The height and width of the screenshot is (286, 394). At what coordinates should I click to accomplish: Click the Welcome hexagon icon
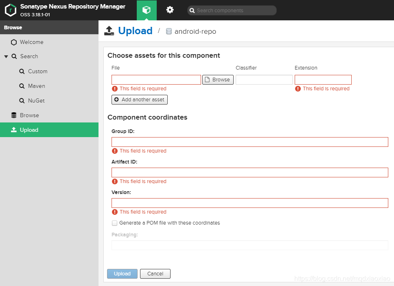pyautogui.click(x=14, y=42)
